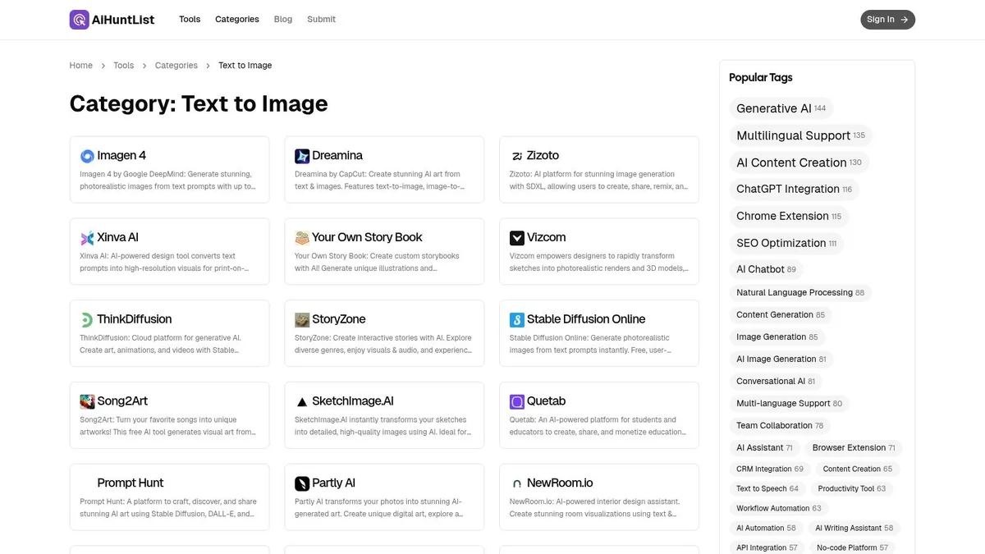Select the CRM Integration tag
This screenshot has width=985, height=554.
click(770, 469)
